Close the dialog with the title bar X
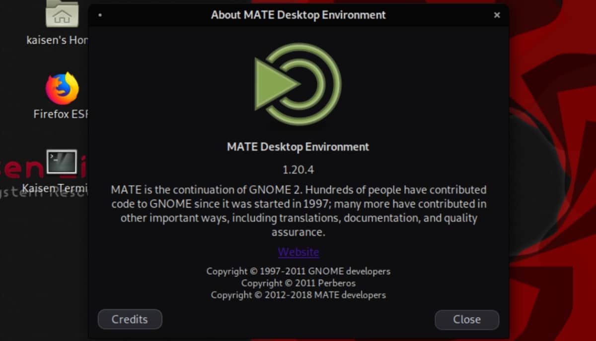The height and width of the screenshot is (341, 596). pyautogui.click(x=497, y=15)
